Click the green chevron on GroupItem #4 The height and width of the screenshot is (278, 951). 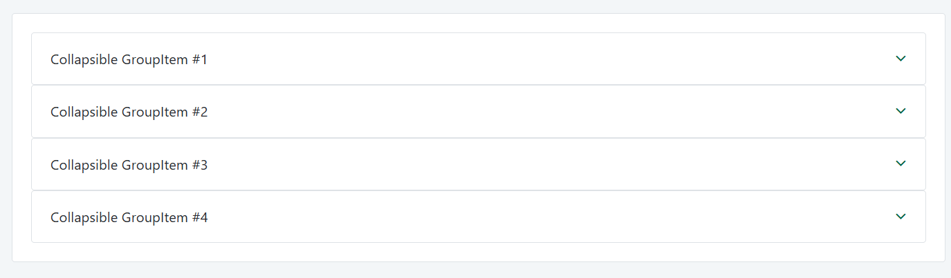click(901, 217)
